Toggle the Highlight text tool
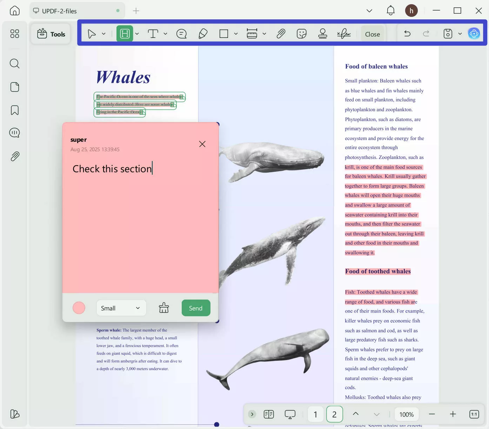The image size is (489, 429). click(x=125, y=34)
